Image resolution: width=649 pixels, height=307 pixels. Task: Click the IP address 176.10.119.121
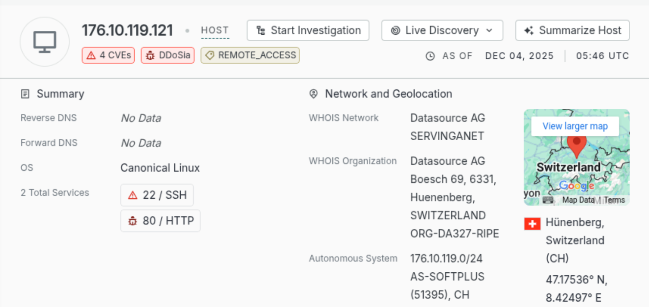127,30
